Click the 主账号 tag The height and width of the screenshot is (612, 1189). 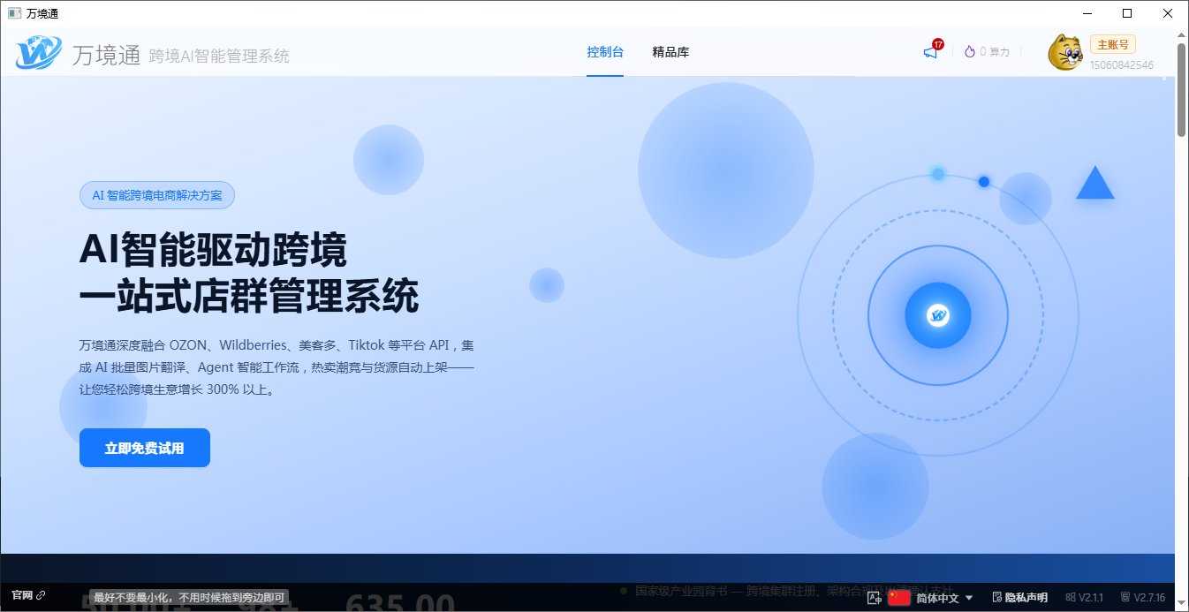(1113, 45)
